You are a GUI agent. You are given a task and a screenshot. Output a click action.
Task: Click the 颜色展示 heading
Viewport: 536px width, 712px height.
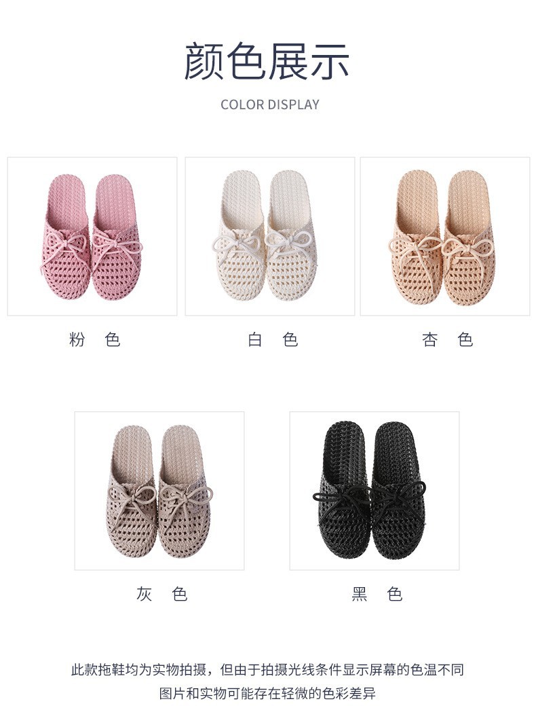(267, 62)
